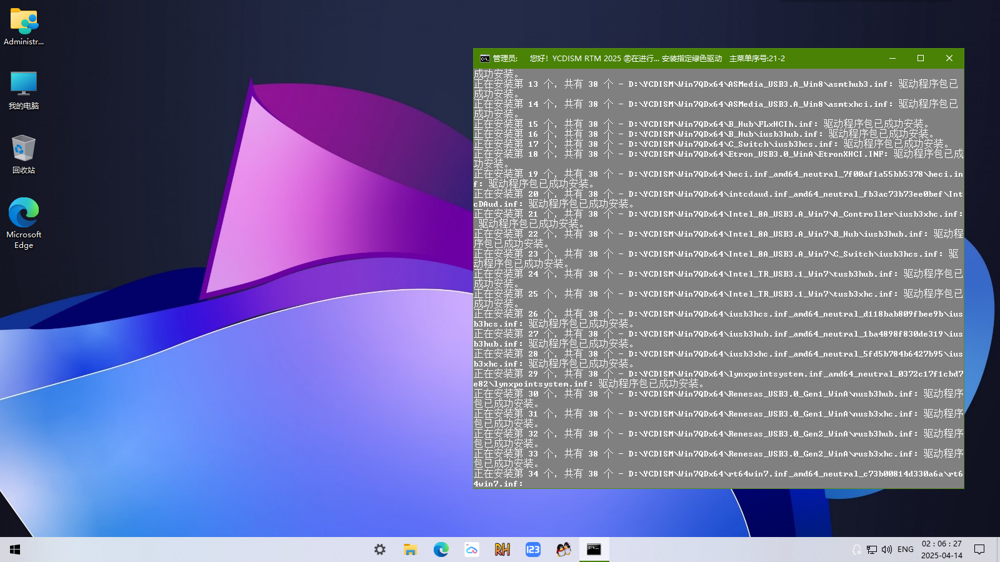Open the clock showing 02:06:27

[942, 550]
